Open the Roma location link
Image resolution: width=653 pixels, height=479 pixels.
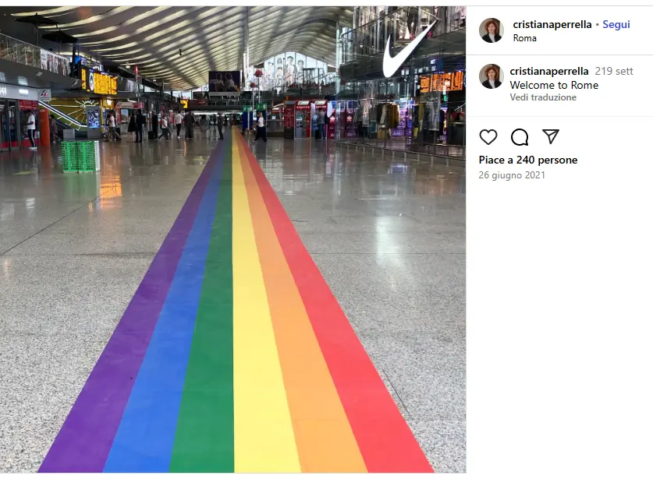click(x=524, y=38)
